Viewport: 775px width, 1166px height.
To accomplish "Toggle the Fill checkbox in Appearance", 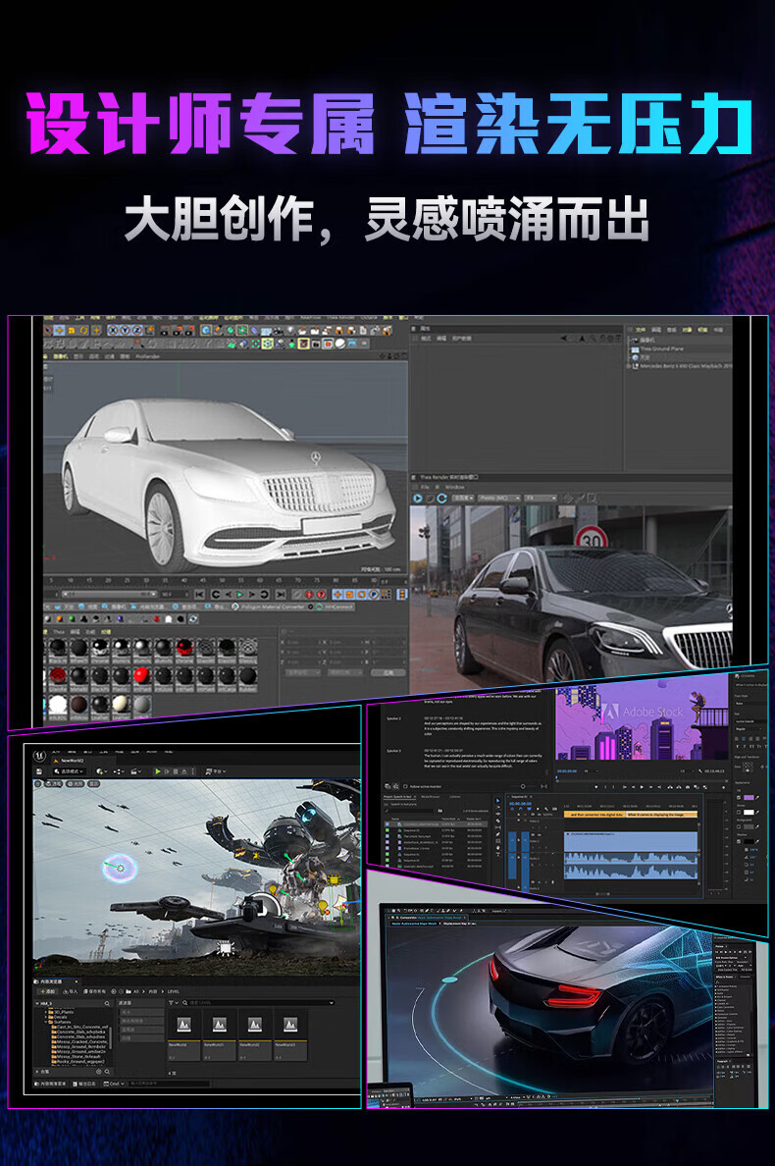I will pyautogui.click(x=739, y=797).
